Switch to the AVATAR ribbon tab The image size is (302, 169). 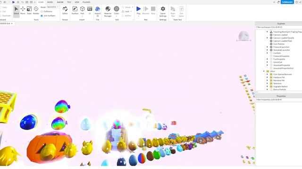(60, 2)
